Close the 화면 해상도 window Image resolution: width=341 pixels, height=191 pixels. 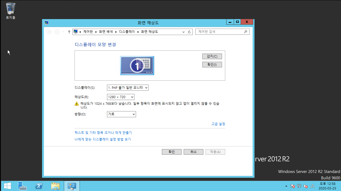(247, 22)
